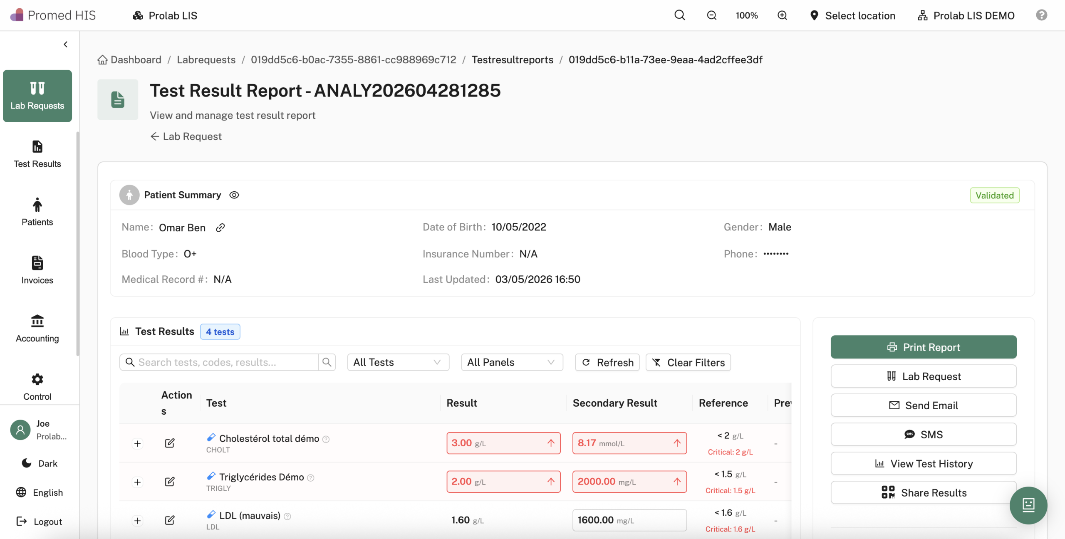This screenshot has width=1065, height=539.
Task: Click the zoom out magnifier icon
Action: [711, 15]
